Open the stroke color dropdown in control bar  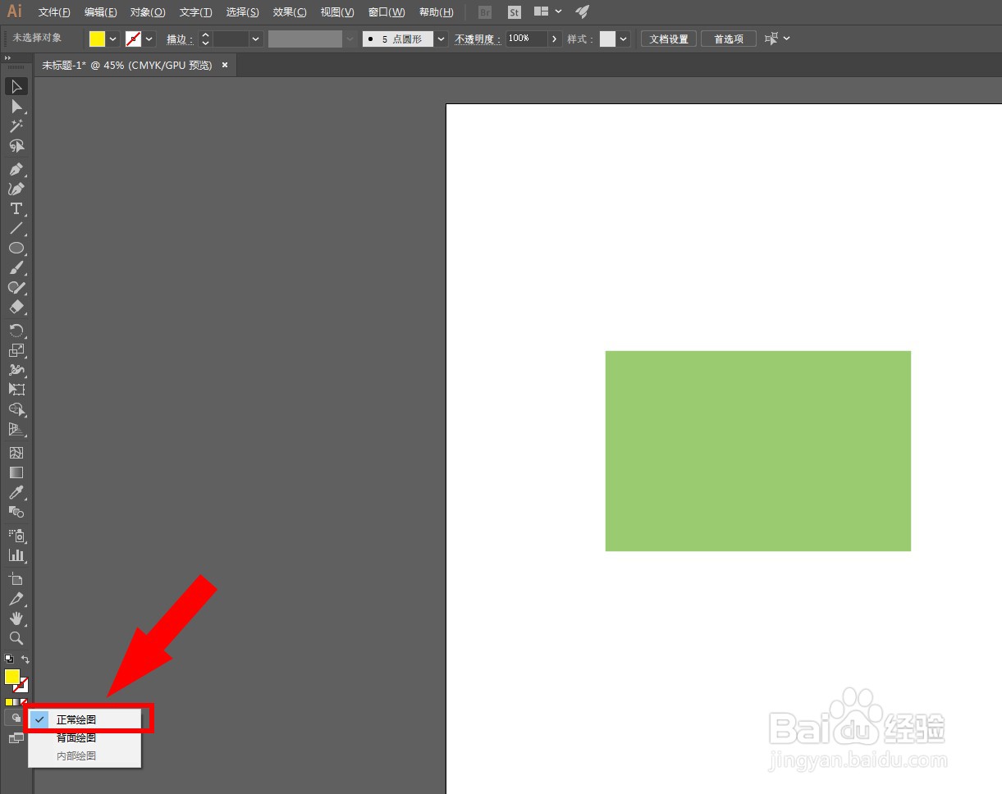[149, 39]
